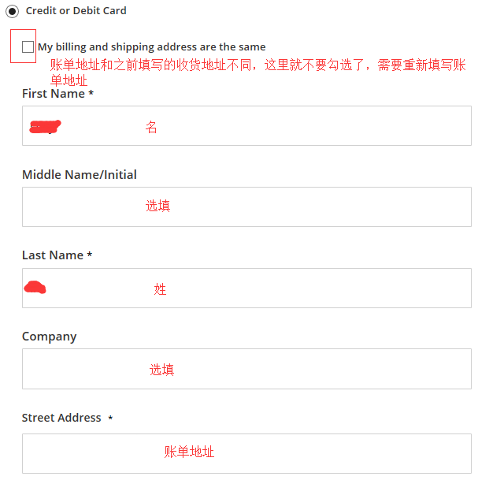Click the 'Company' field label
Viewport: 478px width, 480px height.
50,337
